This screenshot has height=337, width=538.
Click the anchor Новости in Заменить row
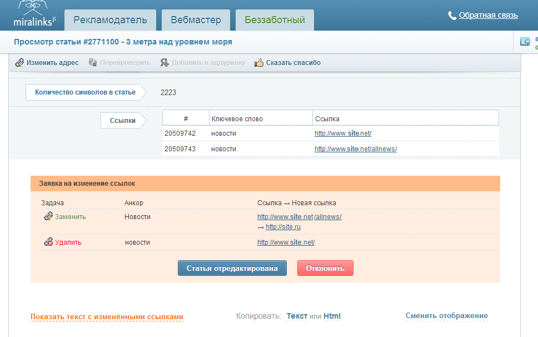click(137, 217)
